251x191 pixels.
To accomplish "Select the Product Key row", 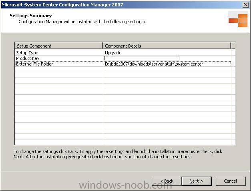I will [123, 58].
